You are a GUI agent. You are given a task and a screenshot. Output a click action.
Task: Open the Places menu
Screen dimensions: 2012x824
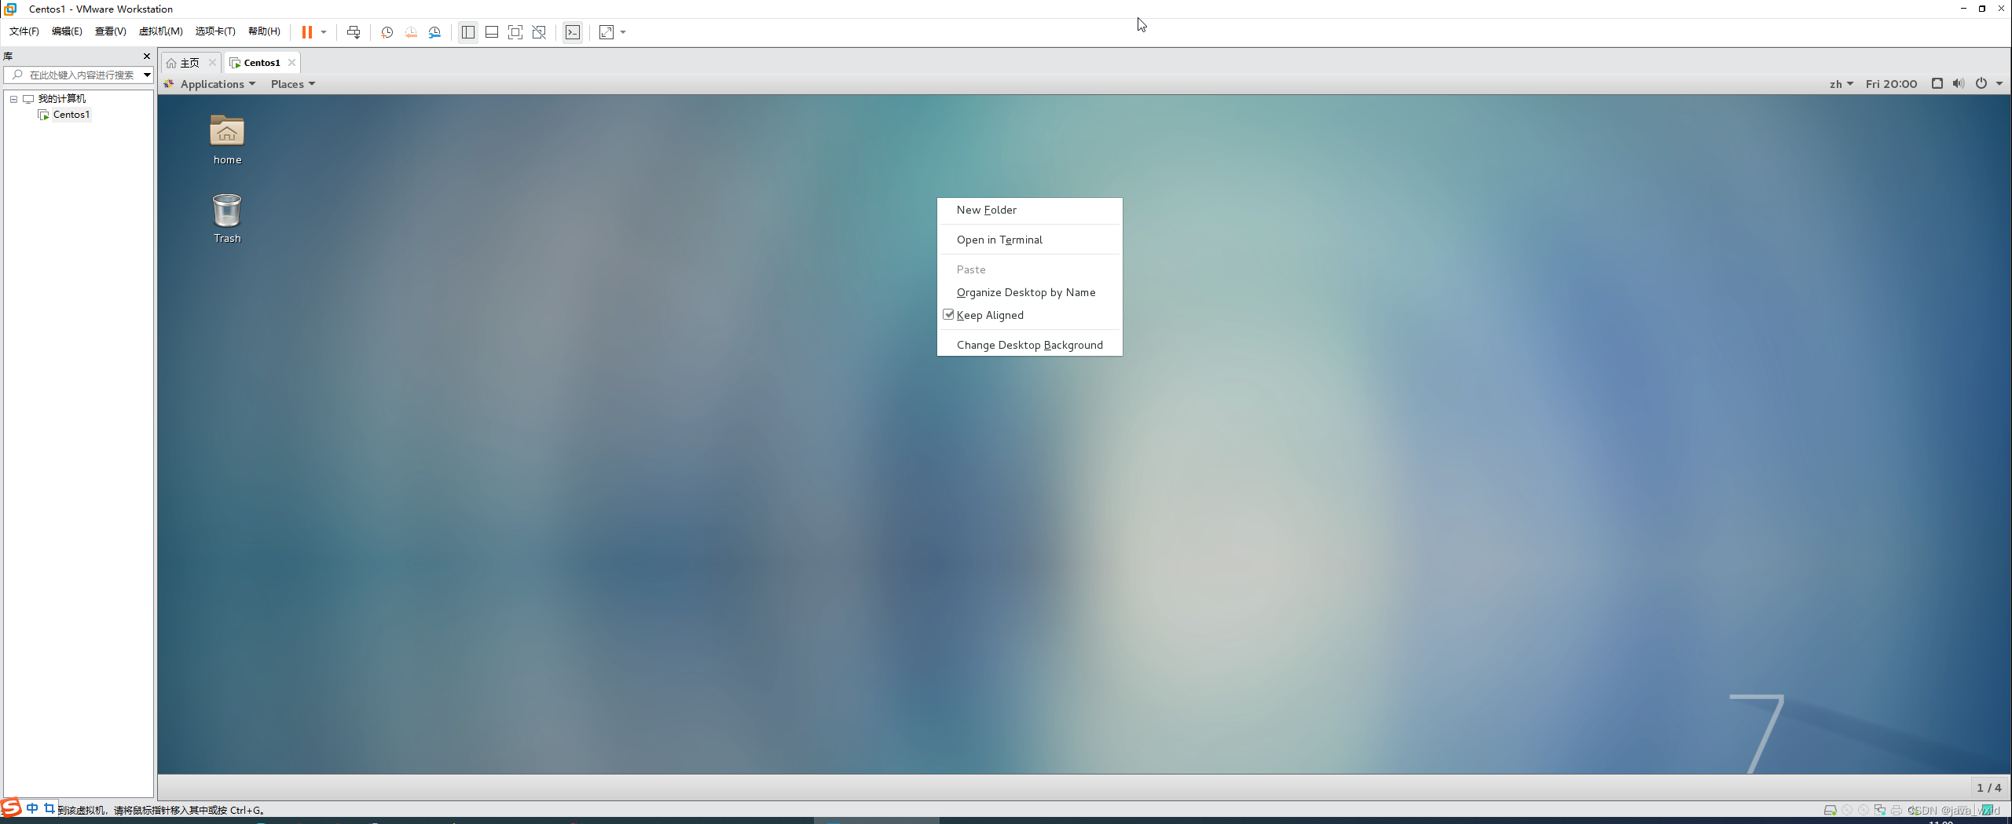click(x=292, y=84)
